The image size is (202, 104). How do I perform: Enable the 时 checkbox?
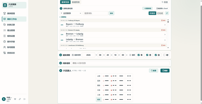click(164, 55)
